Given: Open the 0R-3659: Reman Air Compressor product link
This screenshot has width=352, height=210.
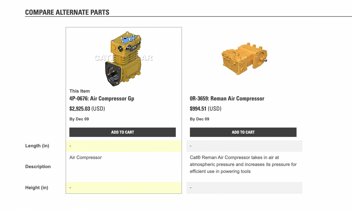Looking at the screenshot, I should click(x=227, y=98).
